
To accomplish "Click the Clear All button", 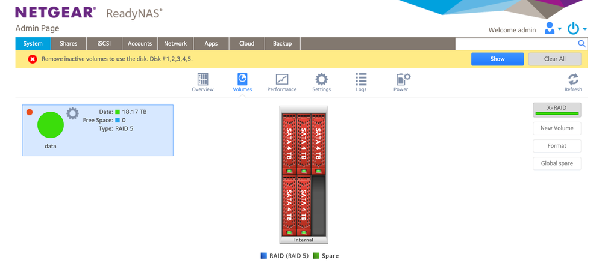I will coord(555,59).
